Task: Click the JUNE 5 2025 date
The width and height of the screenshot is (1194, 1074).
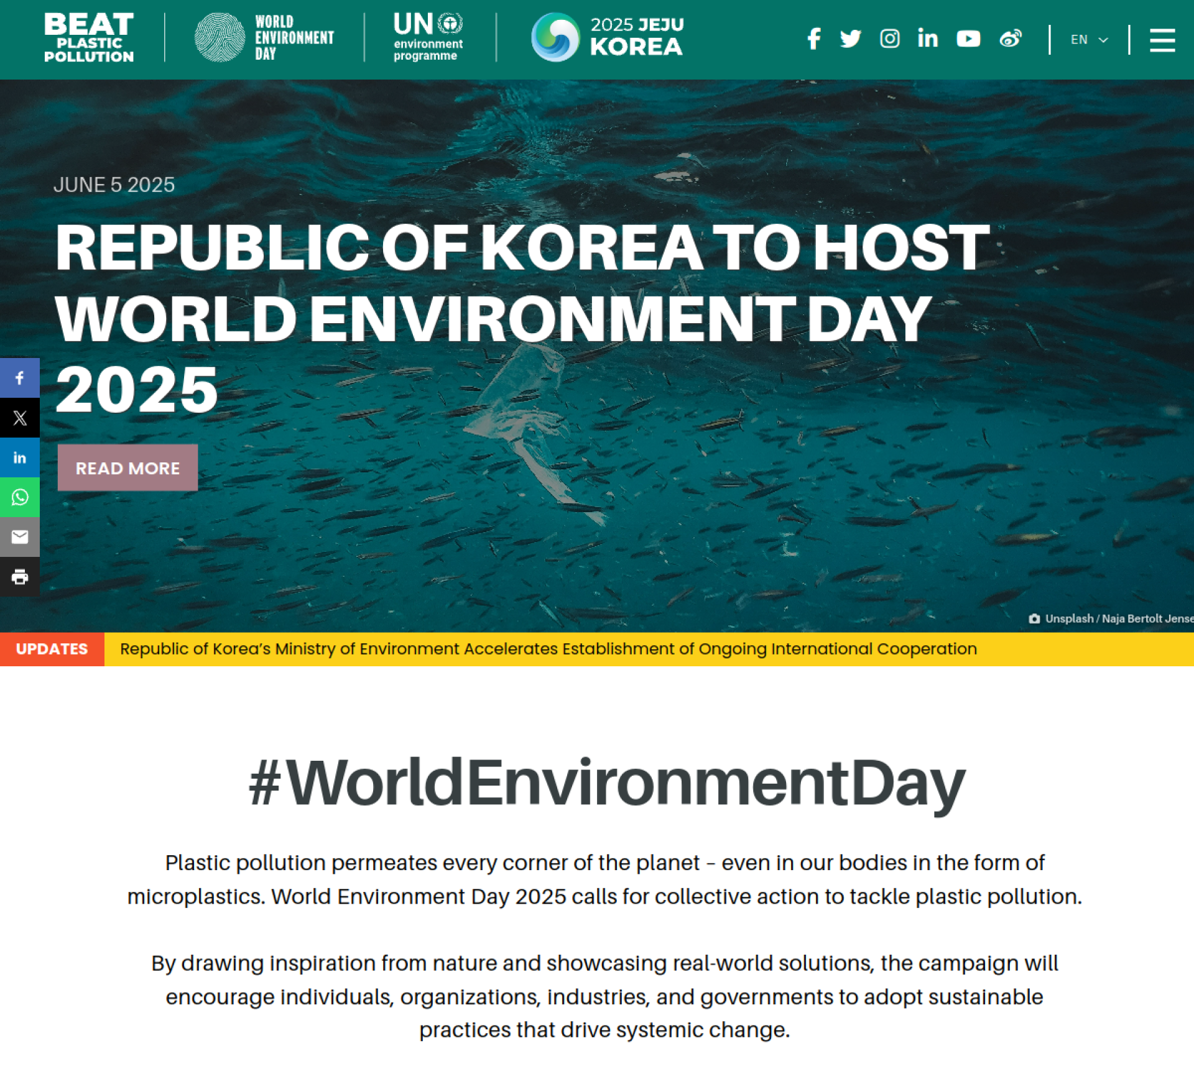Action: (114, 185)
